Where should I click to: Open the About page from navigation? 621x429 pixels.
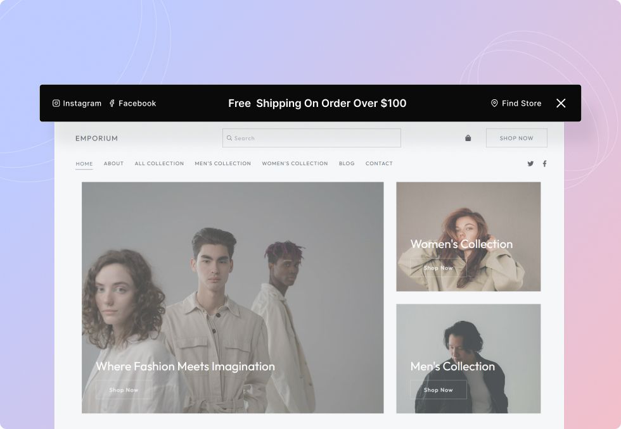tap(113, 164)
